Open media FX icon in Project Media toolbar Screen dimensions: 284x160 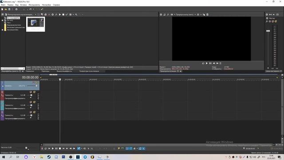56,15
